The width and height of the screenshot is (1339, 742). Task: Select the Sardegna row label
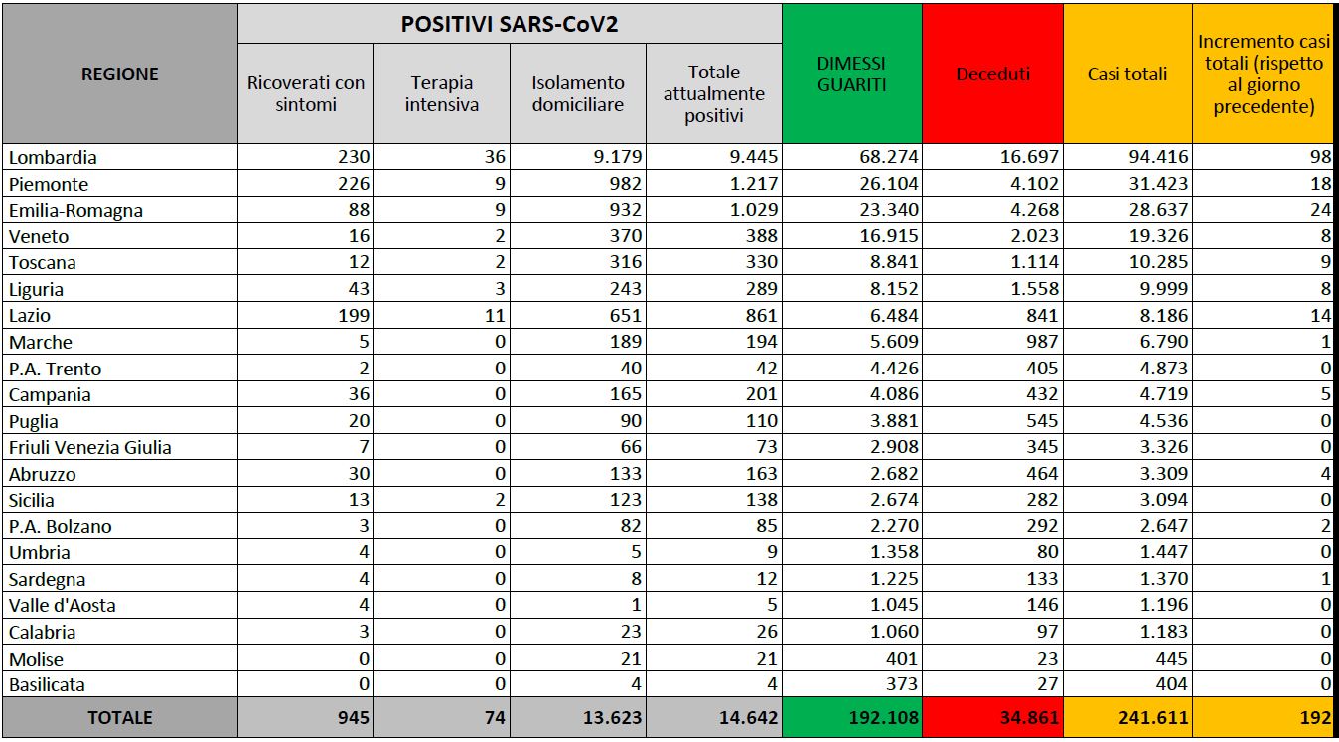(47, 580)
